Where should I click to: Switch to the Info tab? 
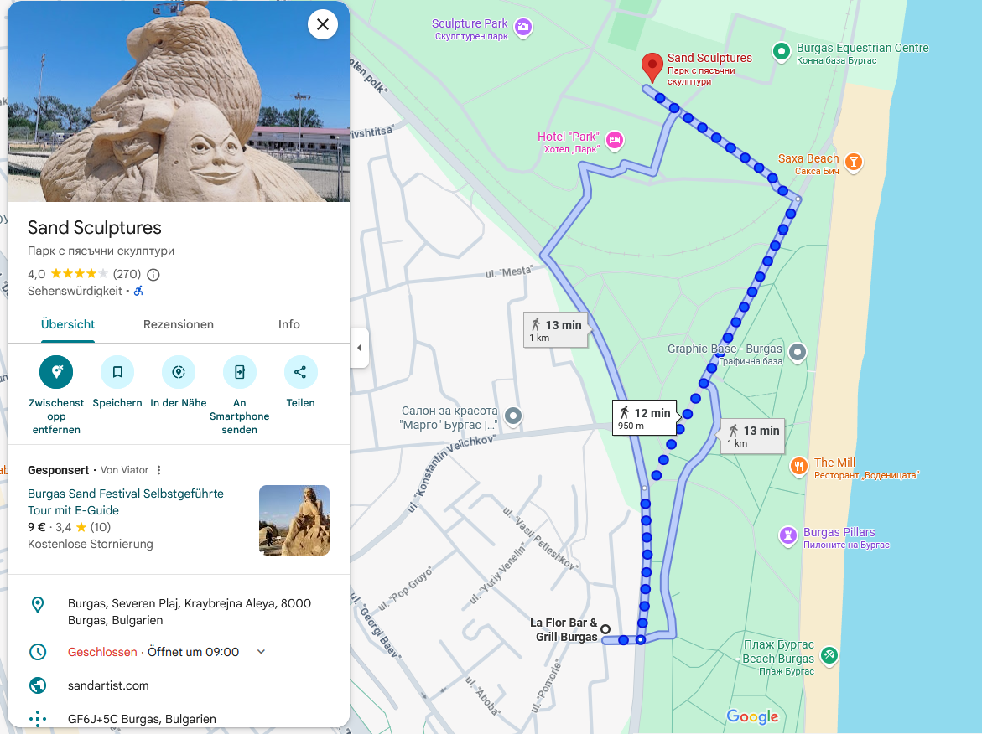pos(288,324)
